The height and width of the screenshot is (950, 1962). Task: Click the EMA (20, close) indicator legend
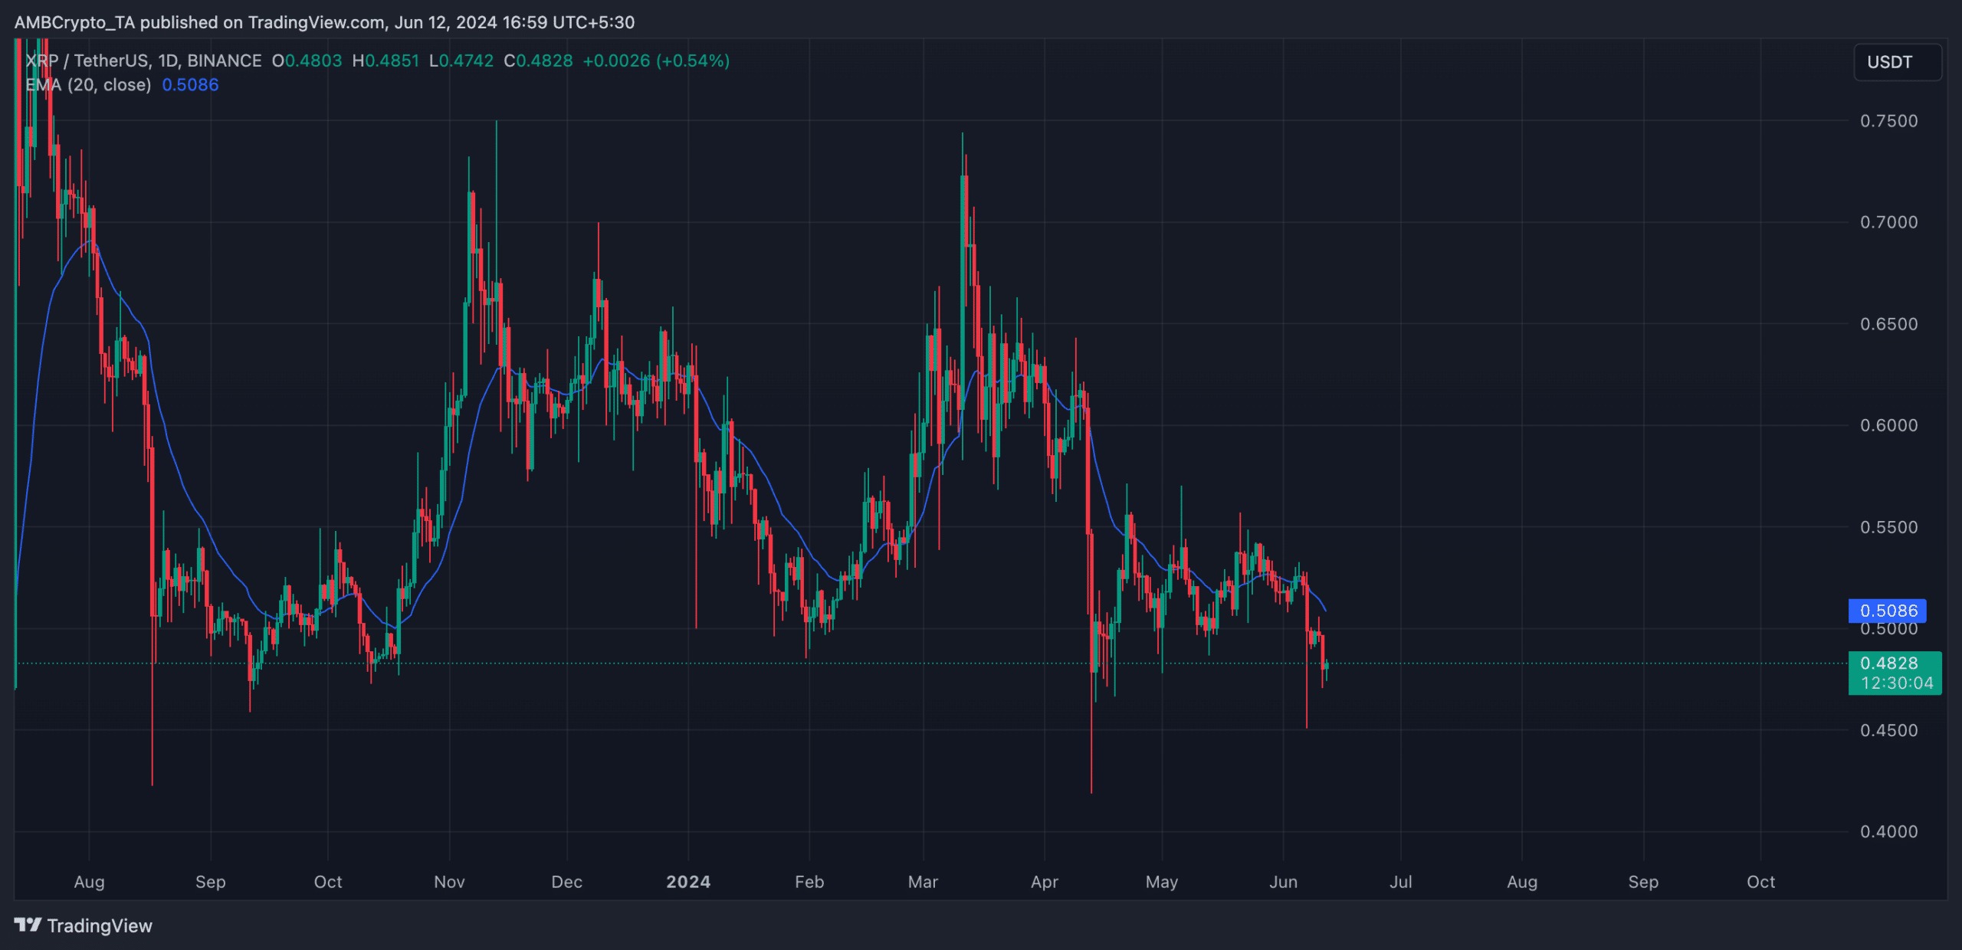point(88,85)
